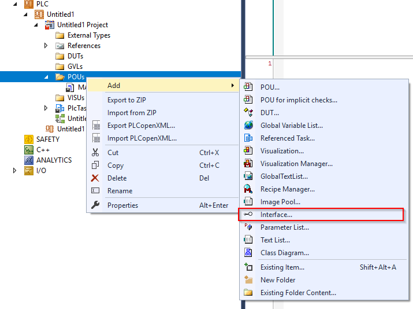The width and height of the screenshot is (413, 309).
Task: Expand the PlcTask node
Action: (x=46, y=108)
